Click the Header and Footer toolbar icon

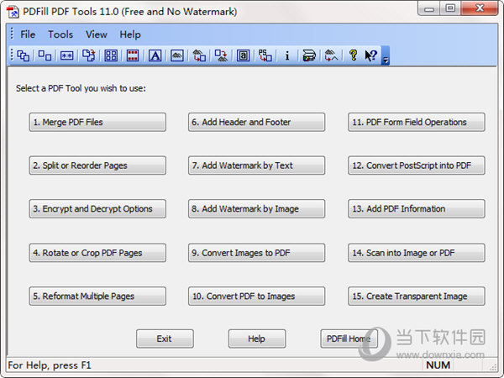(133, 55)
